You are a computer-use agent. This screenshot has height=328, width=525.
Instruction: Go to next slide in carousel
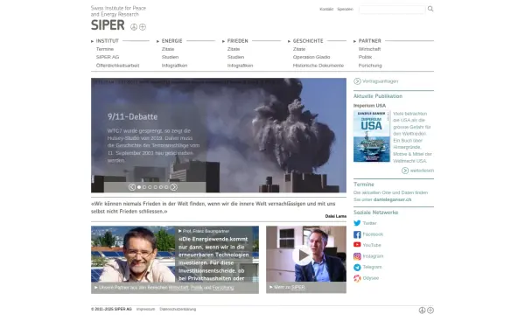tap(174, 187)
